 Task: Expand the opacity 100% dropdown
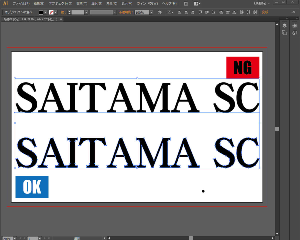tap(151, 12)
